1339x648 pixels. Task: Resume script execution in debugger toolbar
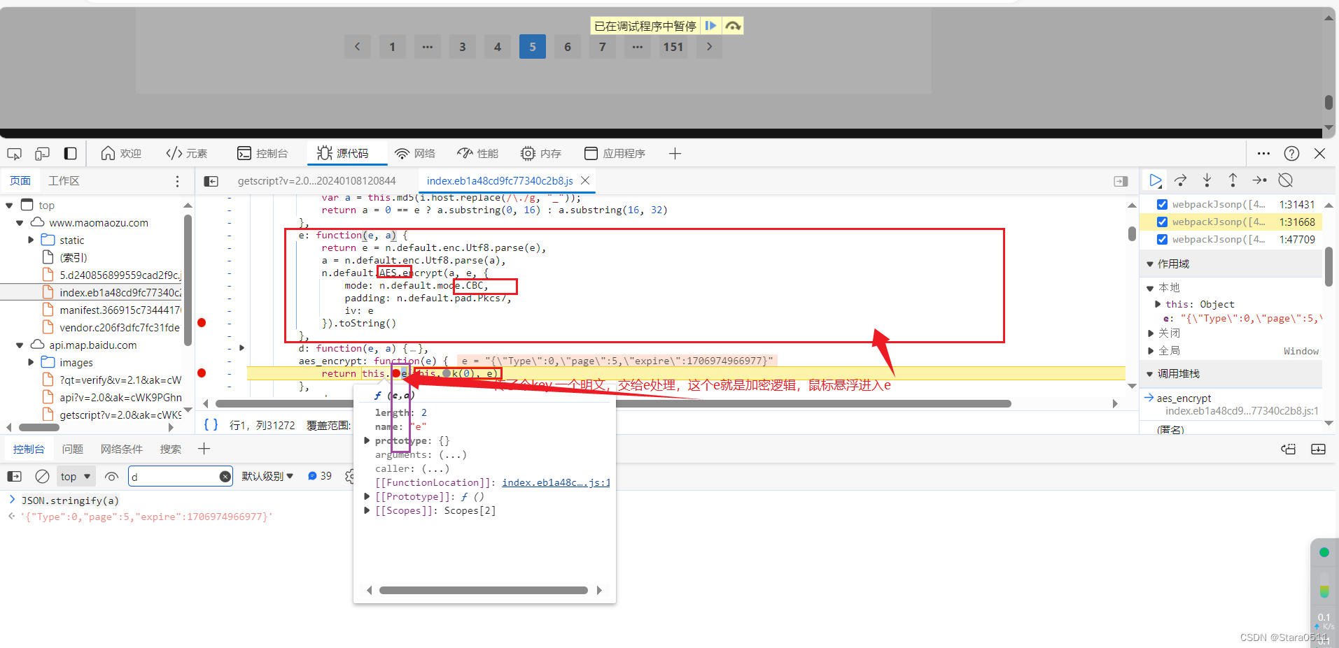pos(1155,180)
